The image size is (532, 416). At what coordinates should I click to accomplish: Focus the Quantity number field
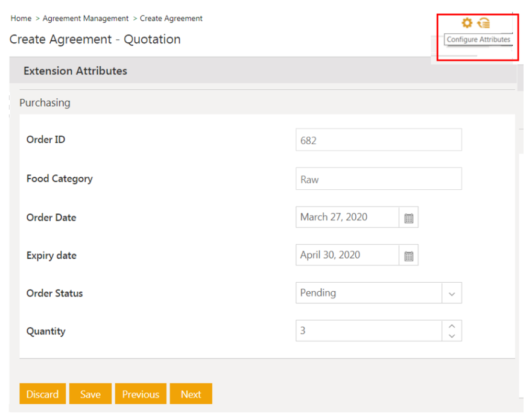pos(368,331)
